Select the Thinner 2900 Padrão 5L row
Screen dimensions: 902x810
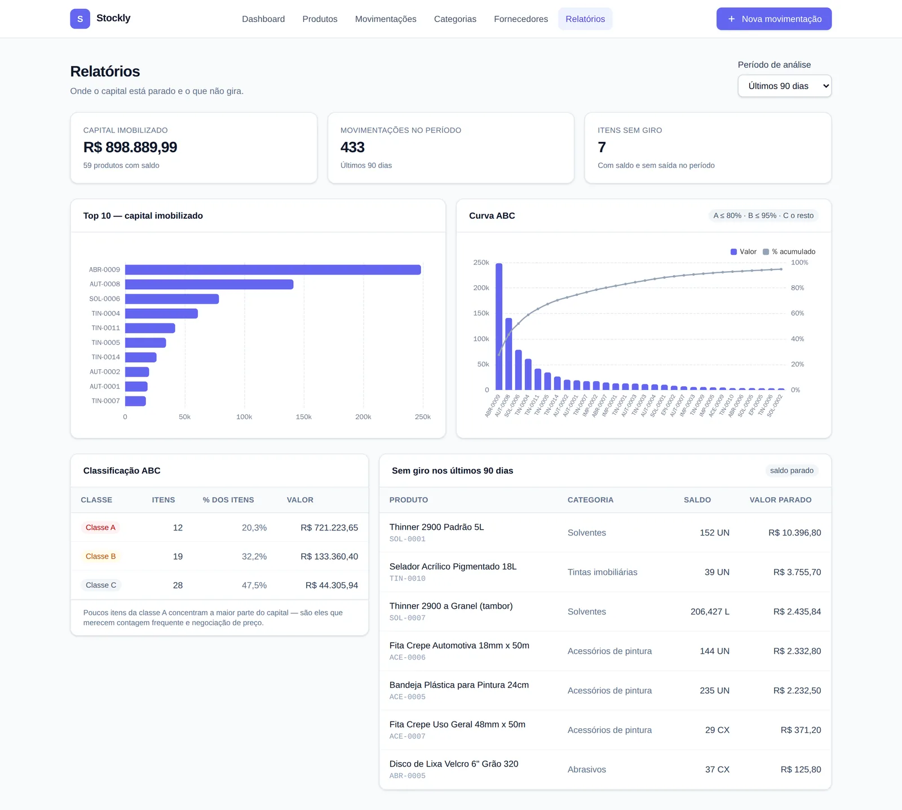(x=605, y=533)
